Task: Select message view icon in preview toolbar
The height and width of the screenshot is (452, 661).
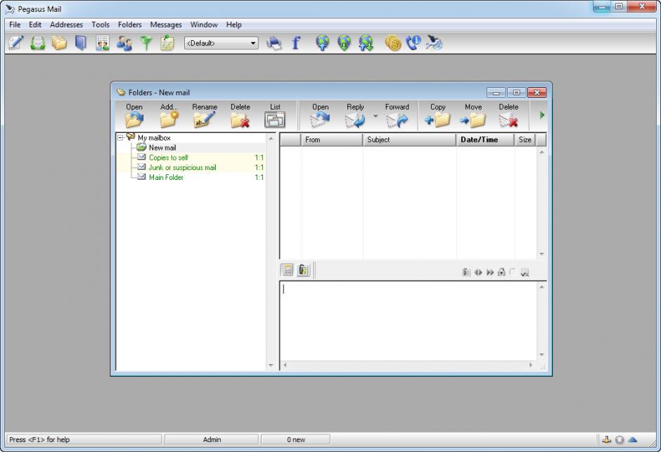Action: (x=287, y=270)
